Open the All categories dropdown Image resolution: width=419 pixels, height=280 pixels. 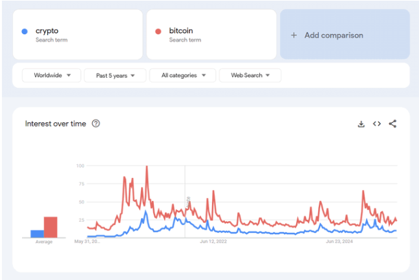(x=182, y=76)
